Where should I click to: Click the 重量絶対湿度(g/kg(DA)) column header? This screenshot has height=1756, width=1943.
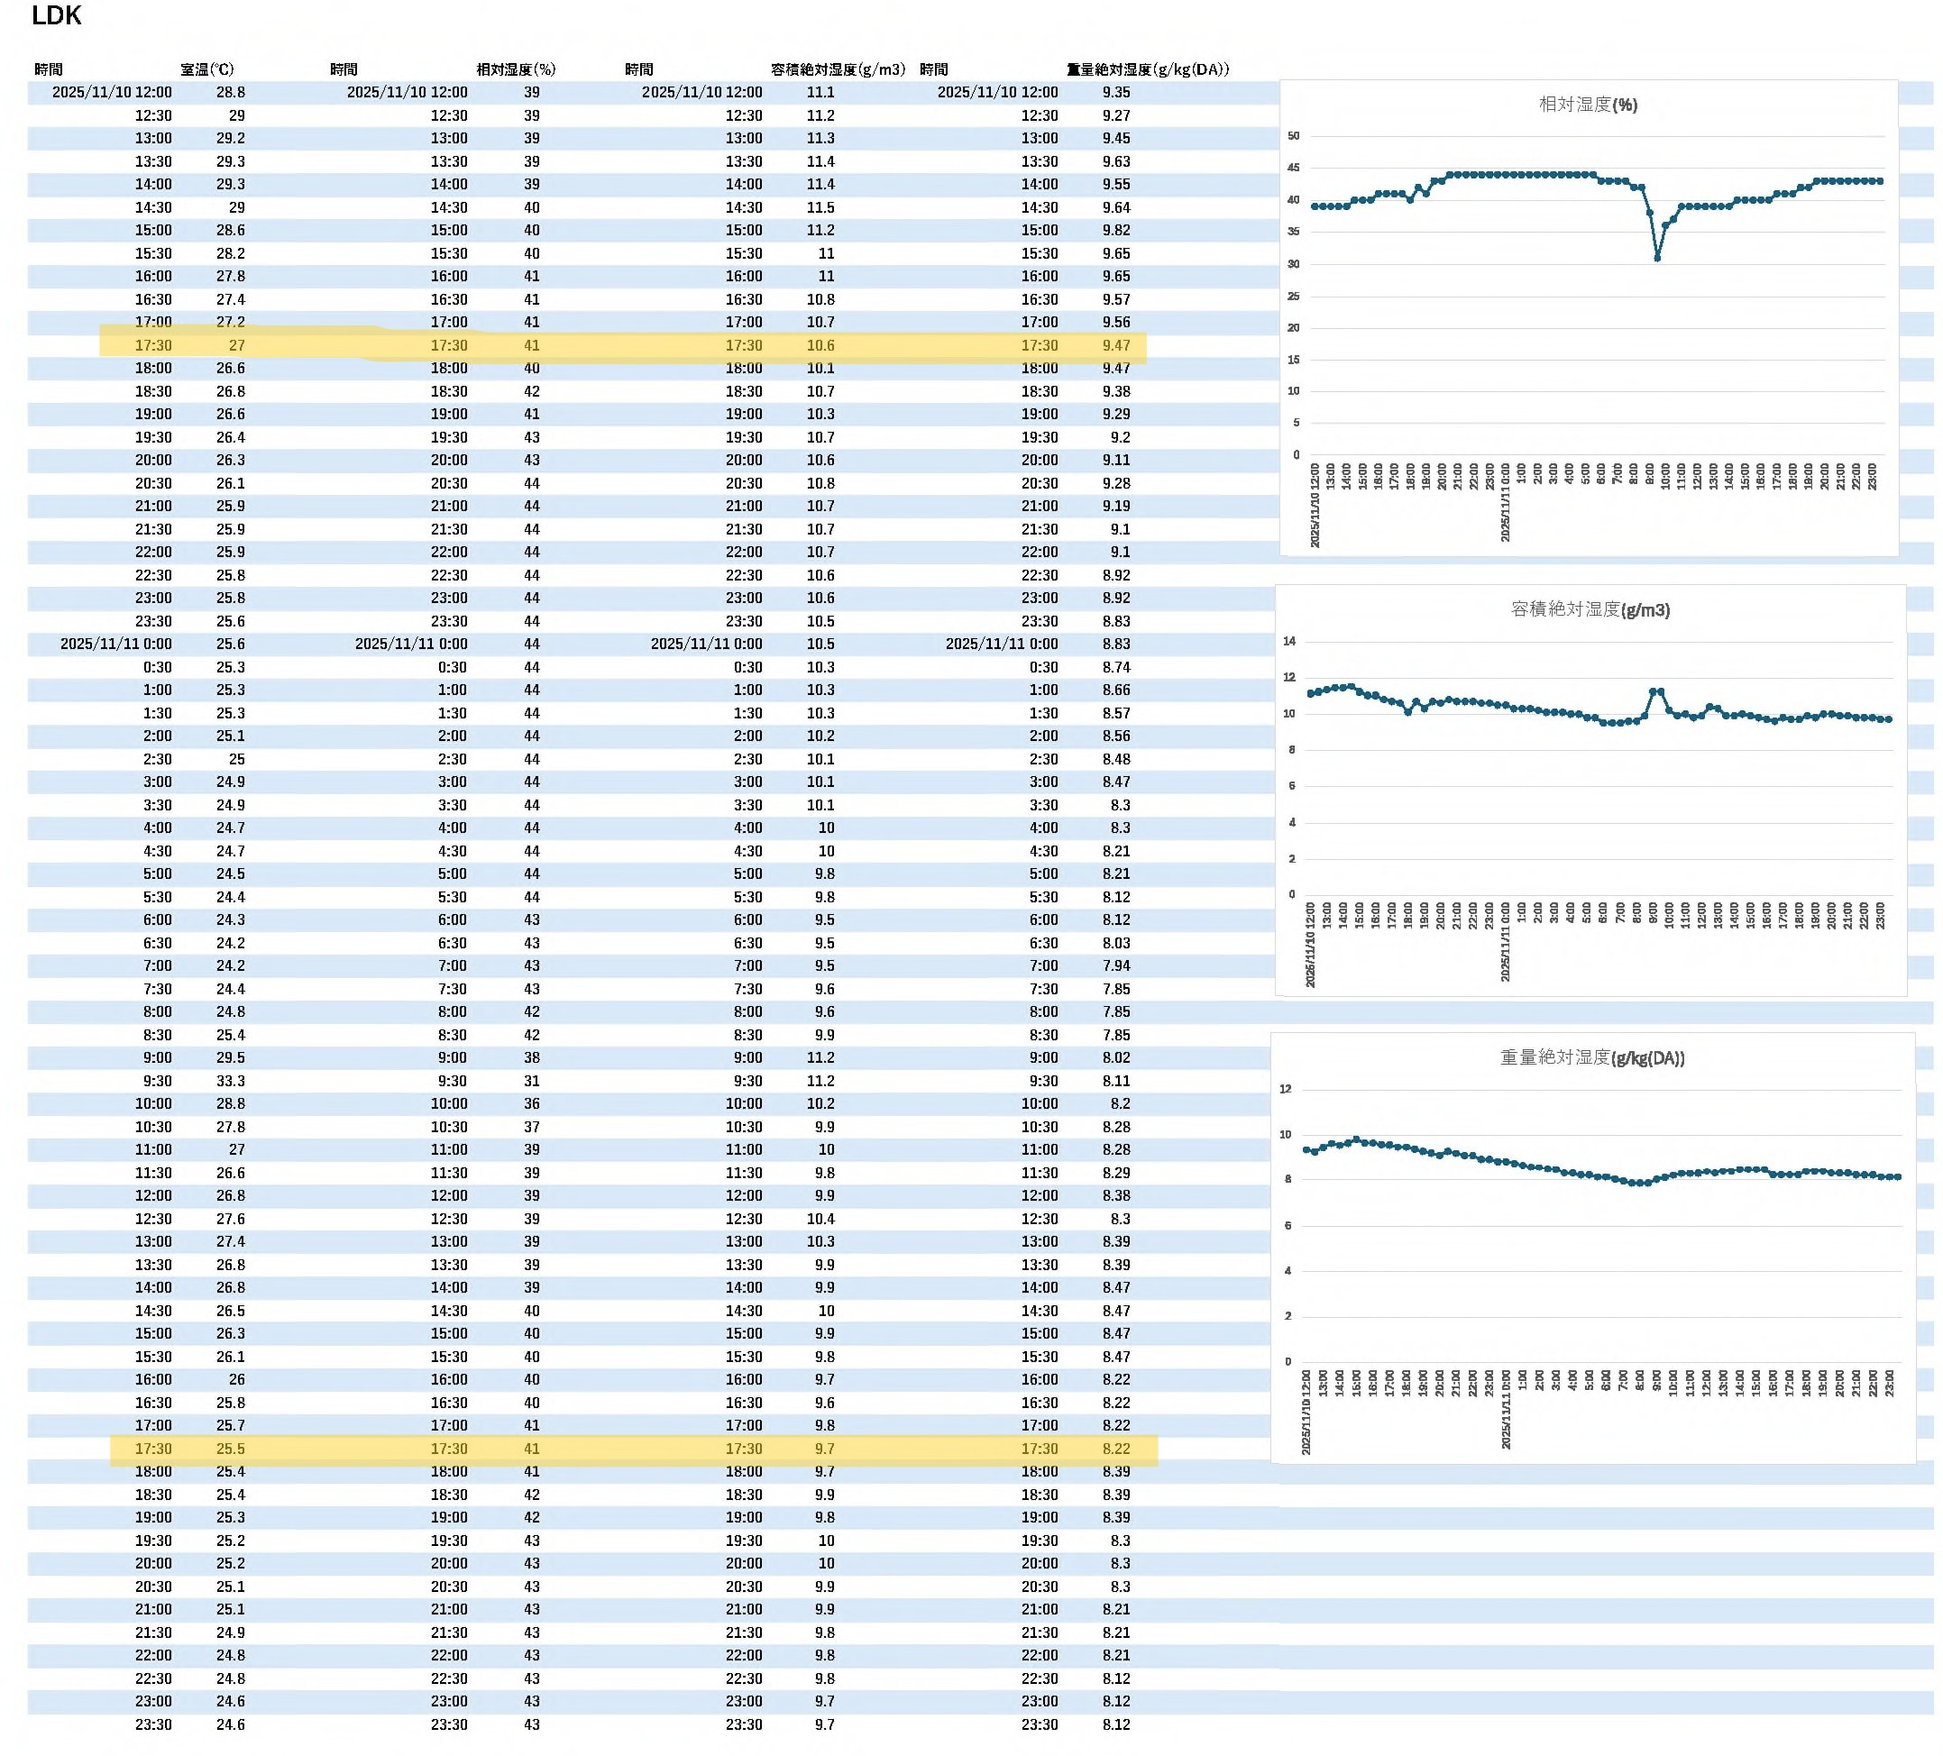click(1147, 69)
